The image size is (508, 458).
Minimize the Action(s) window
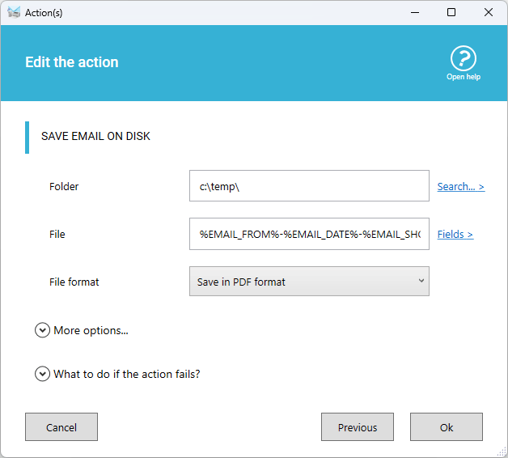pos(414,12)
